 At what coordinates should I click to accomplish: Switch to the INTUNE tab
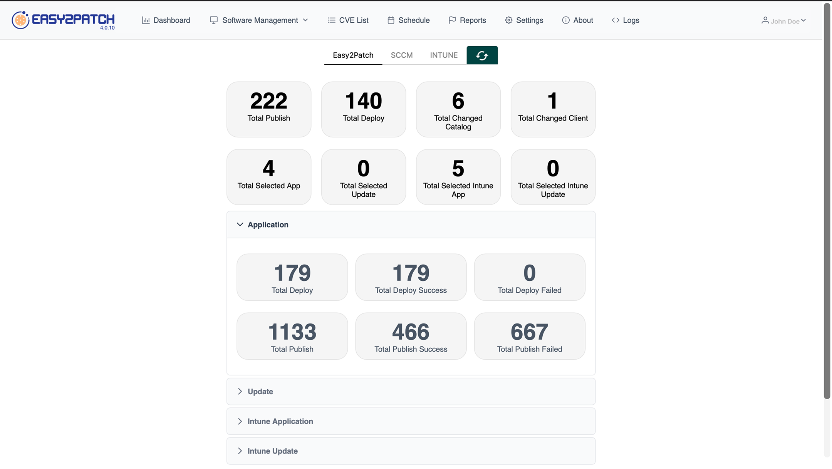[444, 55]
